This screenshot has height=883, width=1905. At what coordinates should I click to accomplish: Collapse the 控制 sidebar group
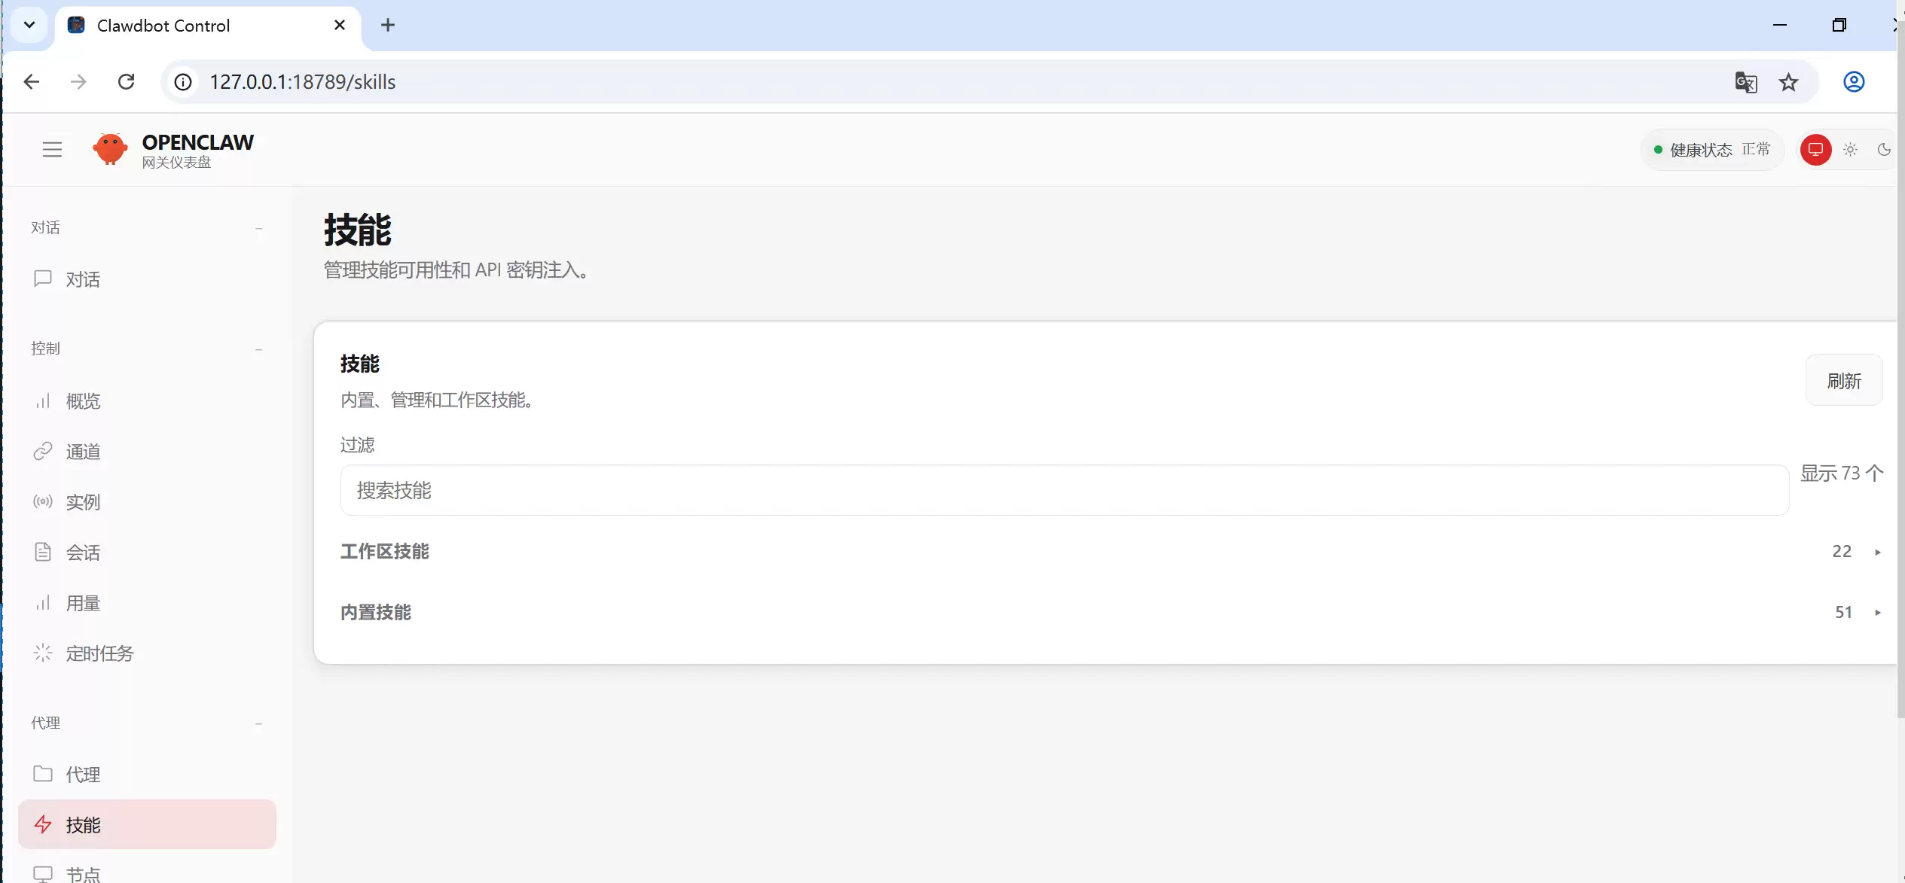(258, 349)
